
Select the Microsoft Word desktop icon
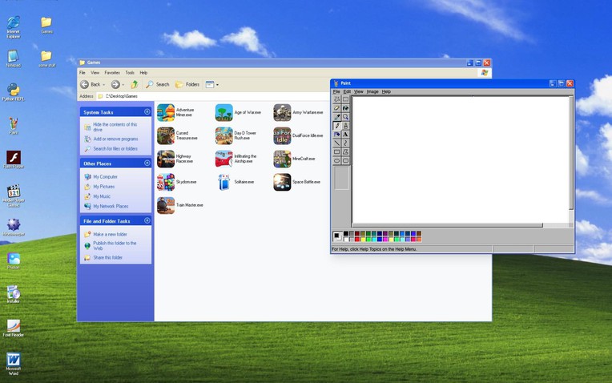pos(14,364)
